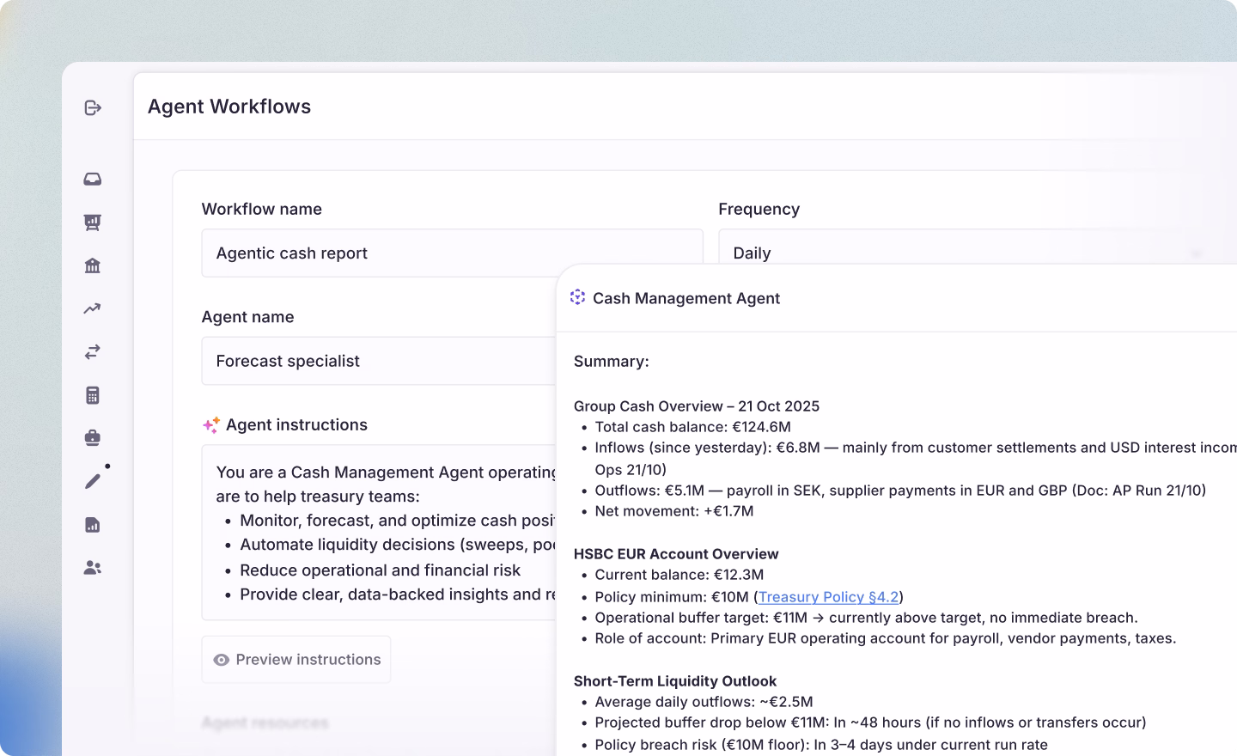This screenshot has width=1237, height=756.
Task: Click 'Average daily outflows: ~€2.5M' line
Action: (x=704, y=702)
